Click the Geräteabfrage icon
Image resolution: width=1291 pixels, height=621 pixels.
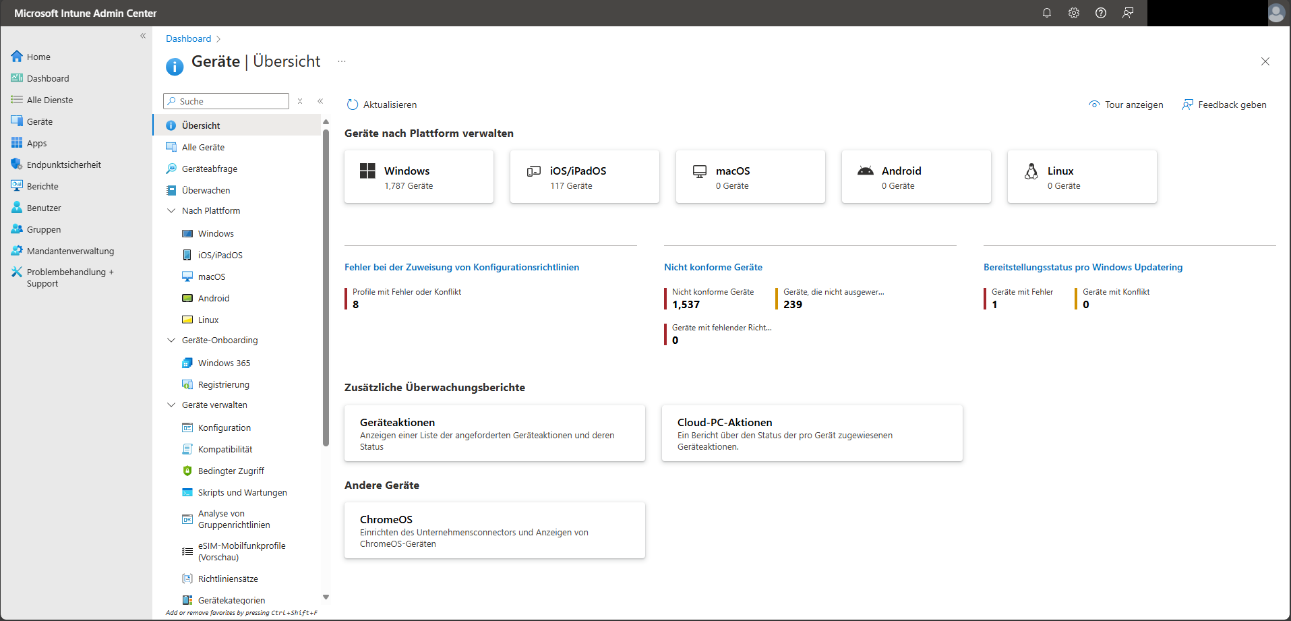(171, 169)
